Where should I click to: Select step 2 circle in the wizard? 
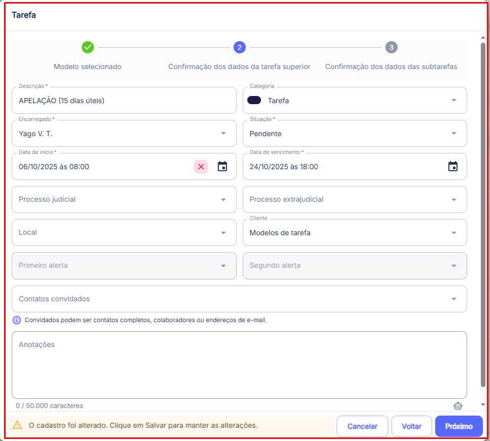(240, 47)
